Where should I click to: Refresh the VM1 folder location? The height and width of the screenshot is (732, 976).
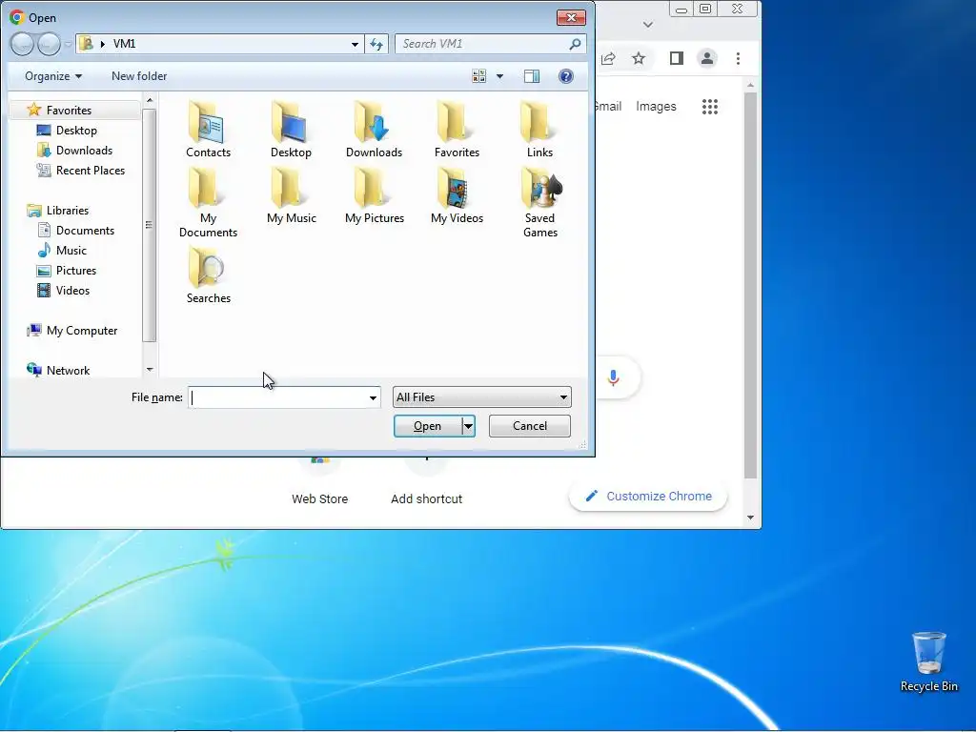pyautogui.click(x=376, y=44)
